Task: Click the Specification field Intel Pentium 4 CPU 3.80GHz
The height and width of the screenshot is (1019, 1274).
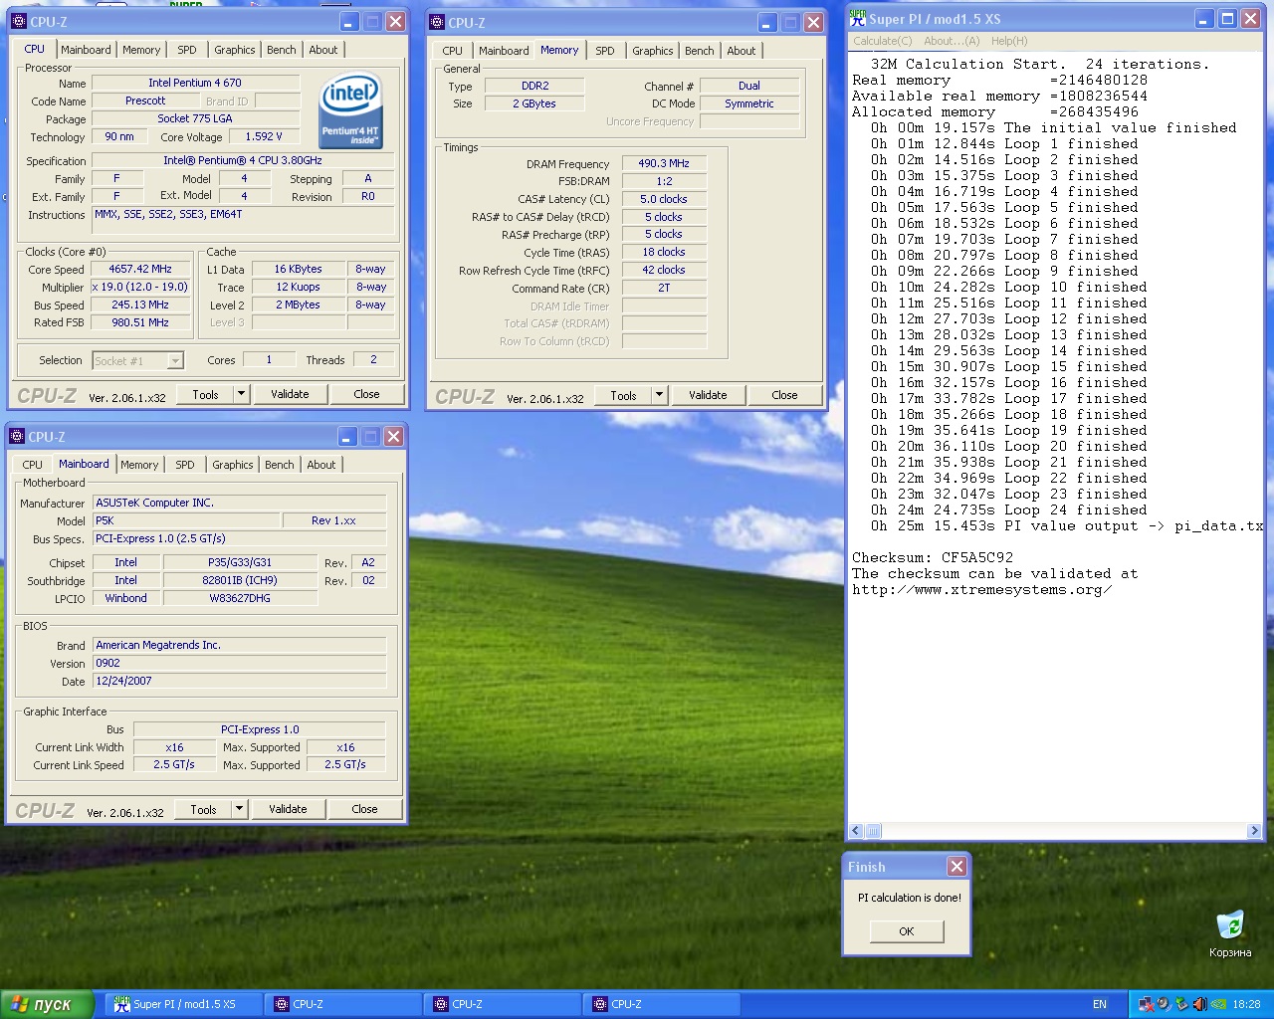Action: coord(243,160)
